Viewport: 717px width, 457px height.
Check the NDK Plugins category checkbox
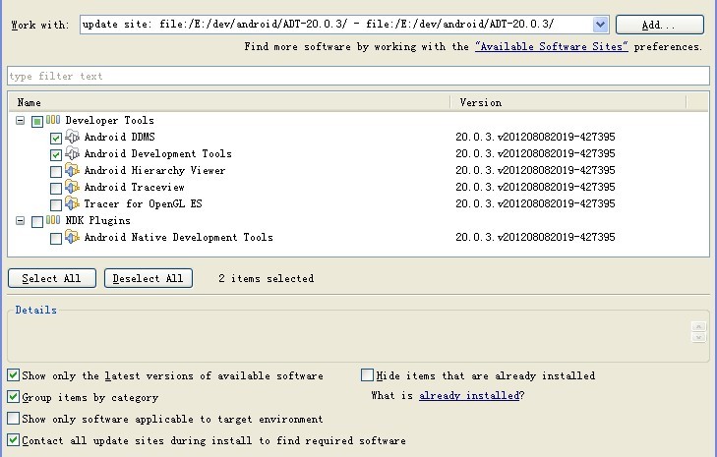click(37, 222)
